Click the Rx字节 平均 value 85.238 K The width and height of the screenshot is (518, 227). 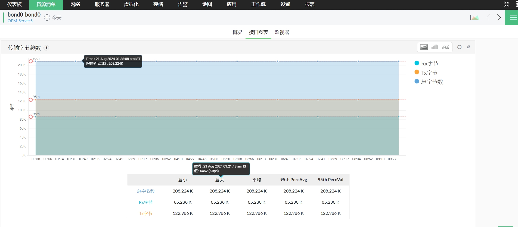pyautogui.click(x=257, y=202)
